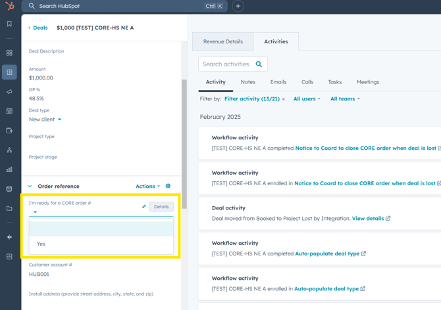The image size is (441, 310).
Task: Select Yes in the CORE order dropdown
Action: 41,244
